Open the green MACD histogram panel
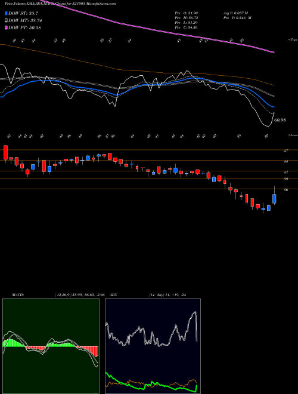The image size is (298, 394). pos(51,346)
